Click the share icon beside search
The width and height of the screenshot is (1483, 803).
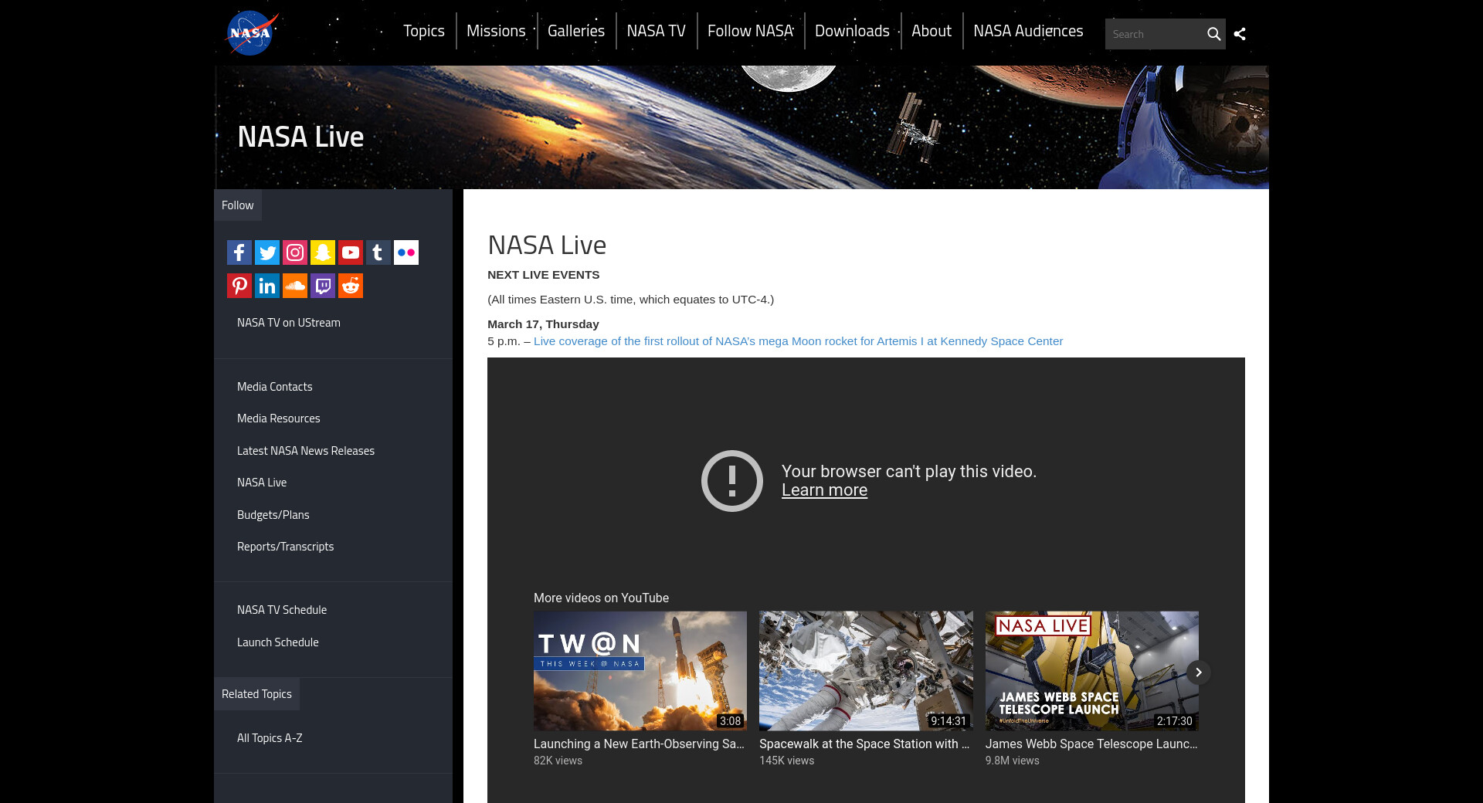pos(1240,34)
